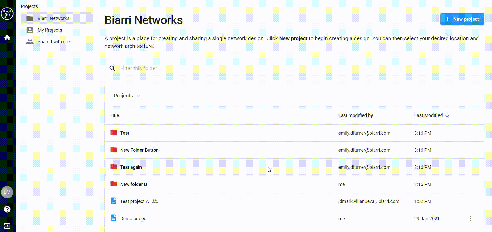This screenshot has height=232, width=492.
Task: Open Test project A title
Action: pos(134,201)
